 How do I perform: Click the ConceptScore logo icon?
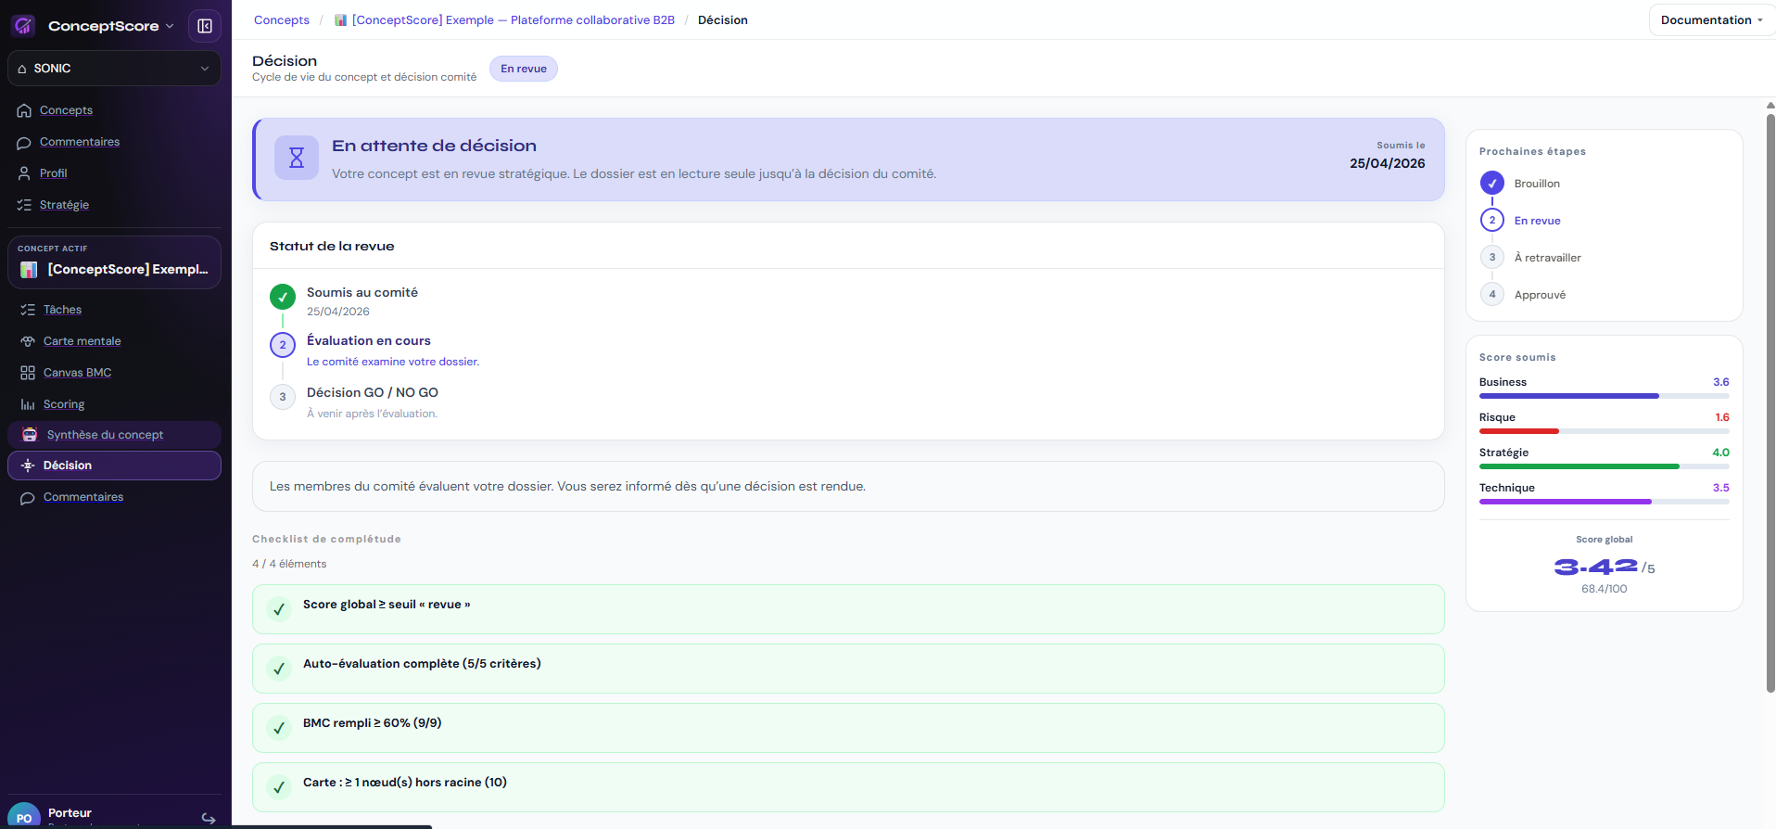(23, 26)
